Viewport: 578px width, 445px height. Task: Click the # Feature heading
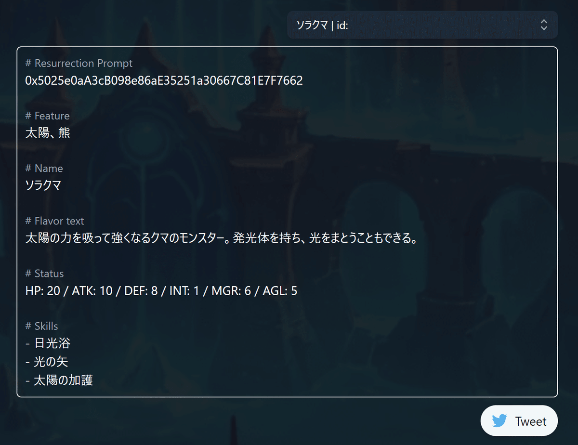click(x=47, y=116)
